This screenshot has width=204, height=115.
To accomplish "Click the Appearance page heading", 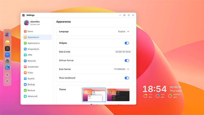I will [64, 22].
